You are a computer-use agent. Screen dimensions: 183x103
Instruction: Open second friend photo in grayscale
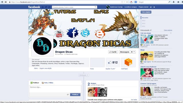click(102, 92)
